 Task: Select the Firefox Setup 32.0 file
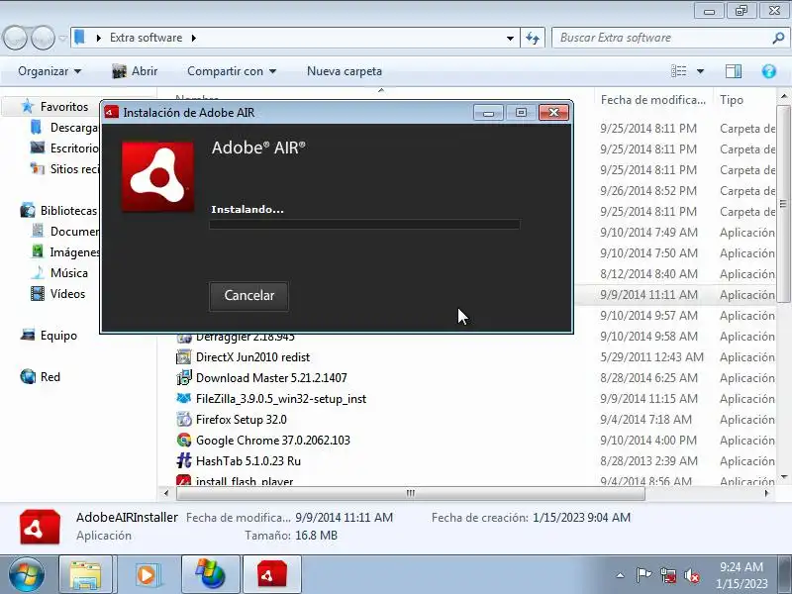pyautogui.click(x=241, y=419)
